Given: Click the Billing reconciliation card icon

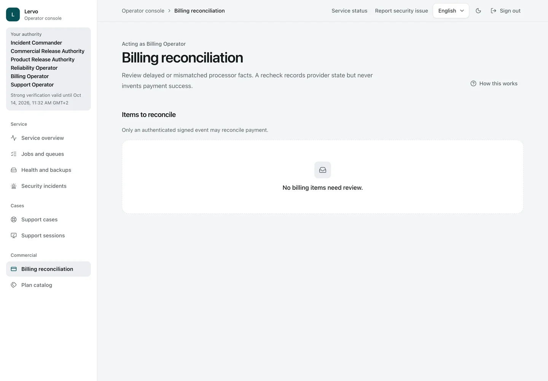Looking at the screenshot, I should click(14, 269).
